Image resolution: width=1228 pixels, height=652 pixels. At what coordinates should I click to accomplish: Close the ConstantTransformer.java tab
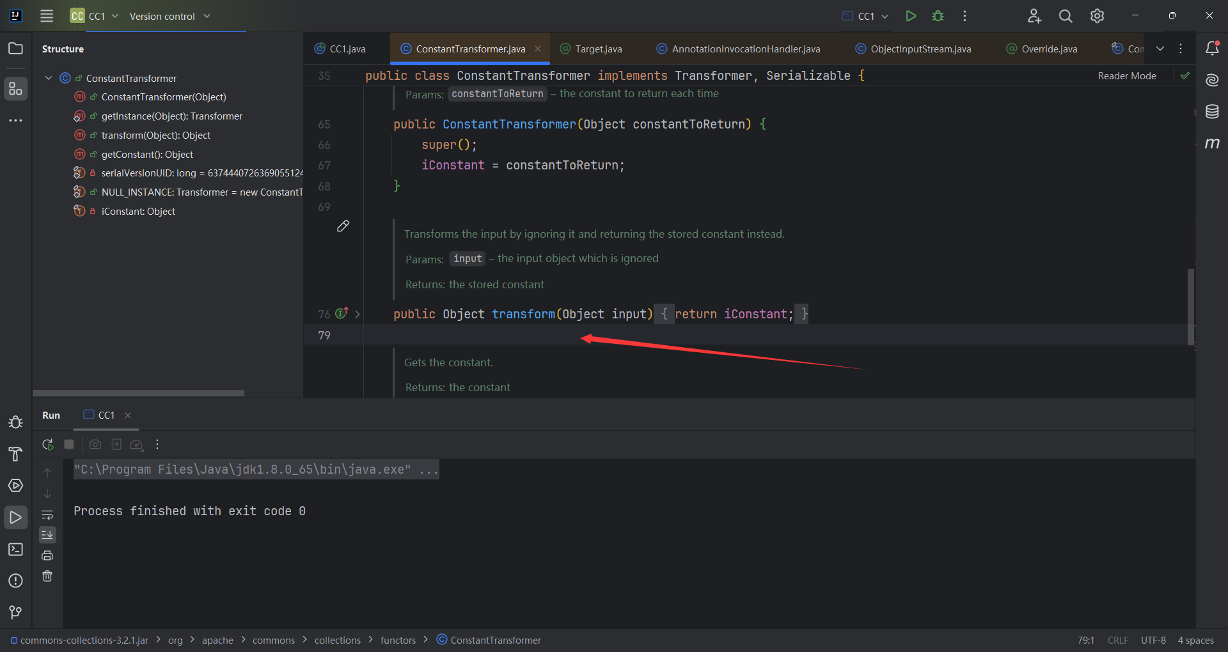[x=538, y=49]
